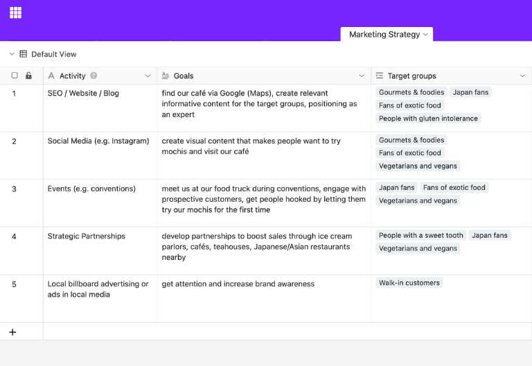Click the multi-select icon in Target groups header
The width and height of the screenshot is (532, 366).
click(x=380, y=76)
